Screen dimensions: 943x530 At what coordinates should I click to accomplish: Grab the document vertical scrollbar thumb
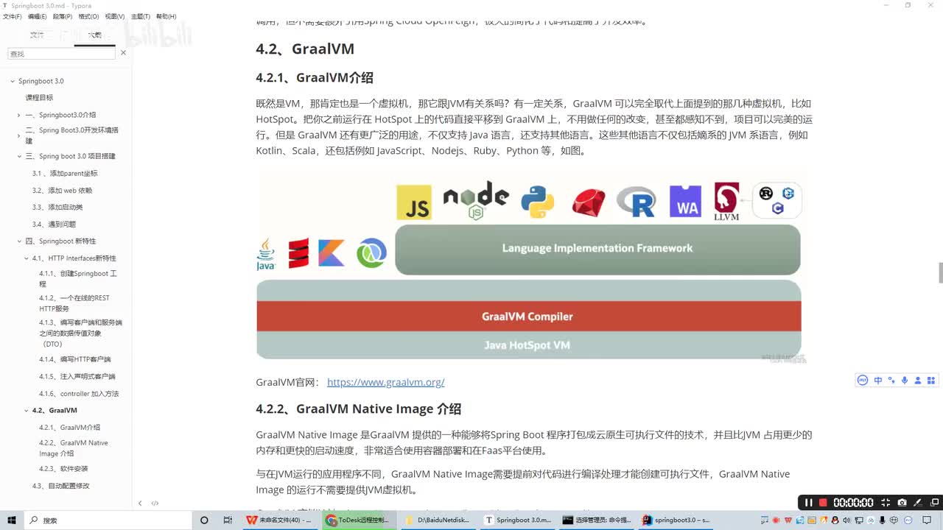pos(940,272)
